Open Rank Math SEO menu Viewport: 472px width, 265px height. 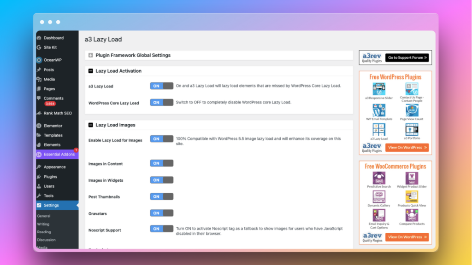(x=57, y=113)
